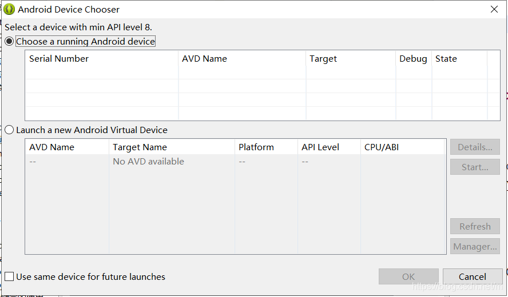Screen dimensions: 508x297
Task: Open the AVD Manager... button
Action: (x=475, y=246)
